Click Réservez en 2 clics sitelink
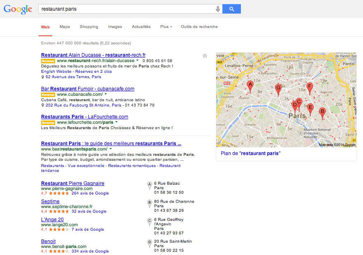The image size is (363, 255). [94, 72]
